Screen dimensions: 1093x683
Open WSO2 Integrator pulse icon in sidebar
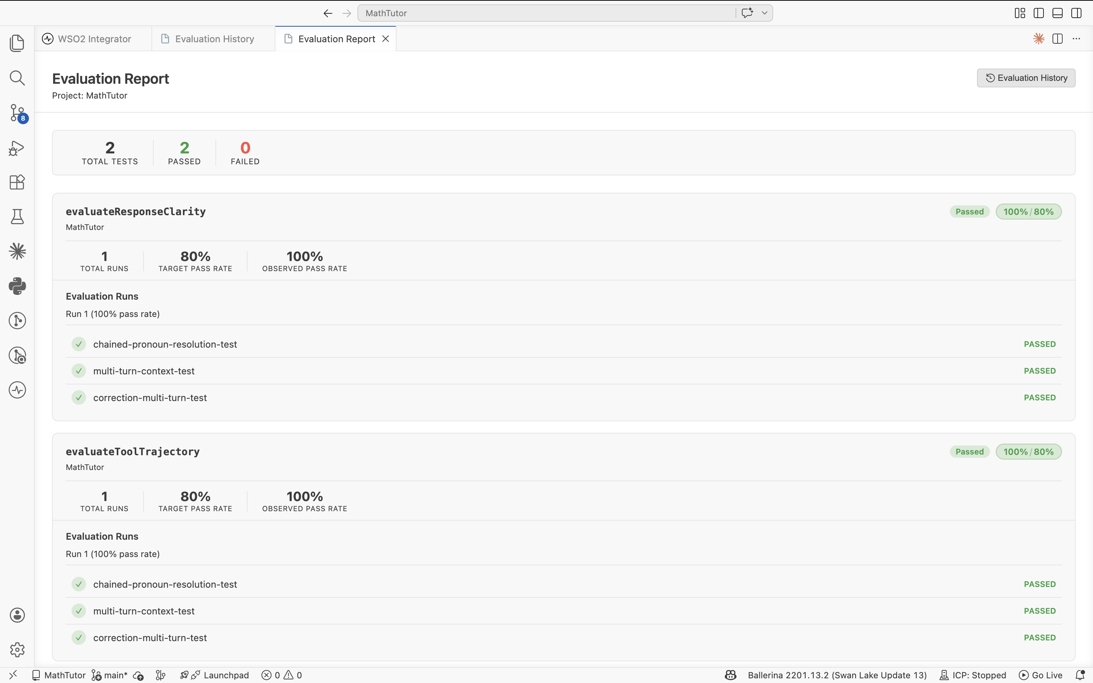point(17,390)
